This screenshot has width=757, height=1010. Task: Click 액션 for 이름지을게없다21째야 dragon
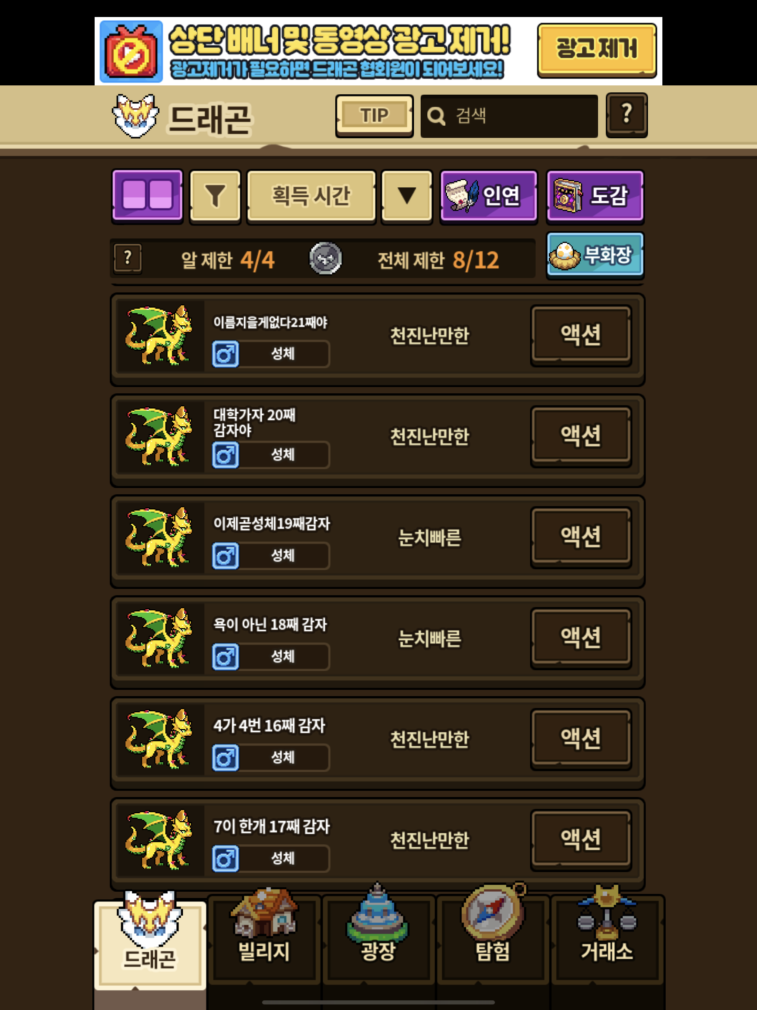tap(581, 335)
